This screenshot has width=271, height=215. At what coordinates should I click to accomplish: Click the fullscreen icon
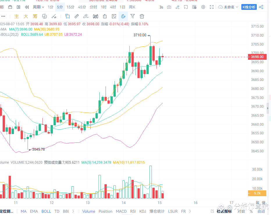coord(212,7)
